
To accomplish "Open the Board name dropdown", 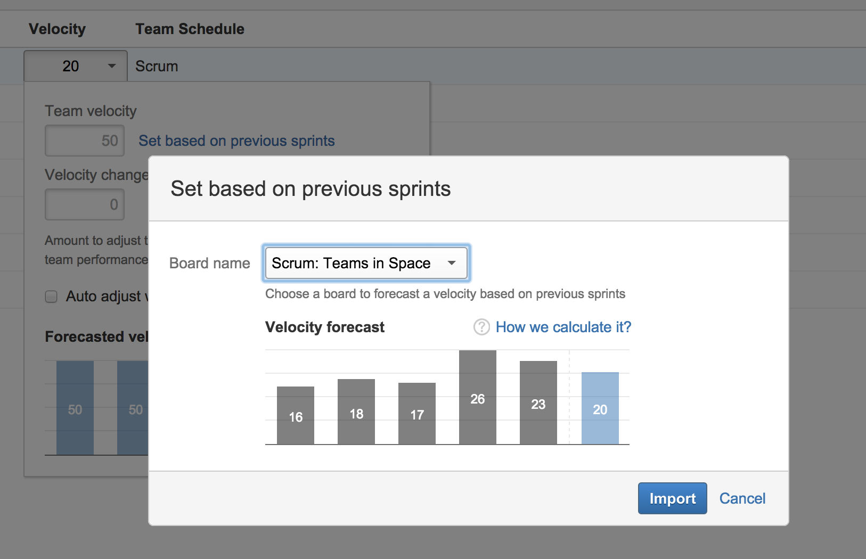I will pyautogui.click(x=366, y=263).
